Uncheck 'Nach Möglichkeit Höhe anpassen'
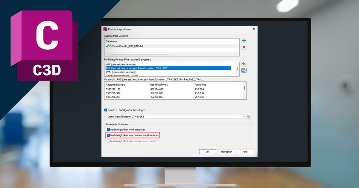Viewport: 359px width, 188px height. [109, 130]
